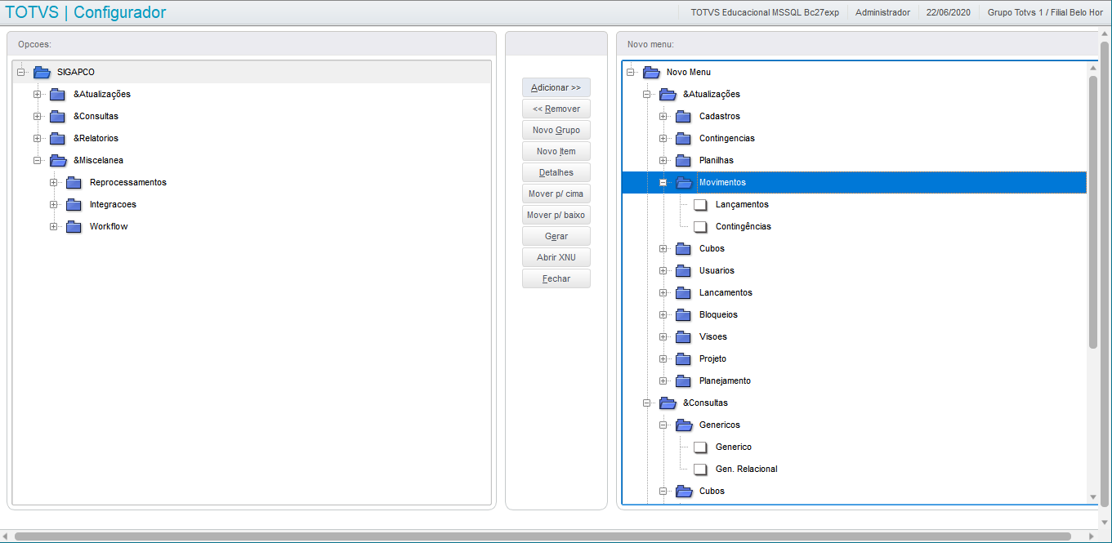
Task: Click folder icon beside Lancamentos
Action: coord(683,292)
